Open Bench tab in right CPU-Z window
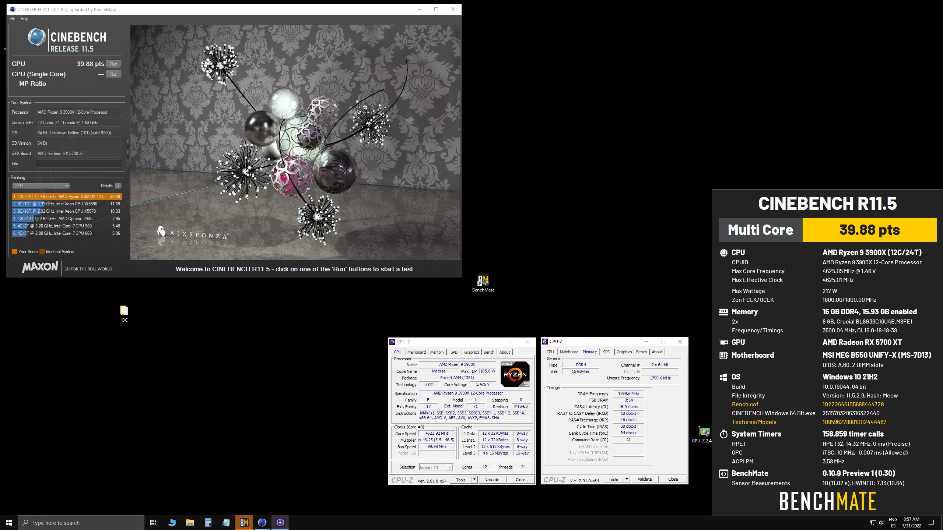The image size is (943, 530). [x=642, y=352]
